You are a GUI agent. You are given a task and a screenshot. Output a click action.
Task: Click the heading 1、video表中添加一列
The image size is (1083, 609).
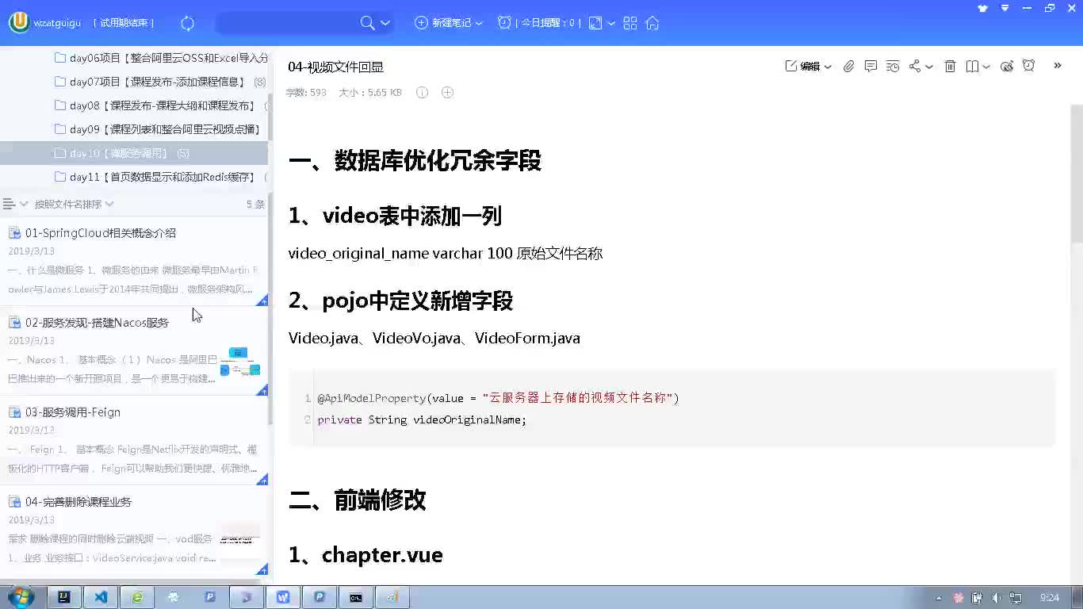(395, 216)
